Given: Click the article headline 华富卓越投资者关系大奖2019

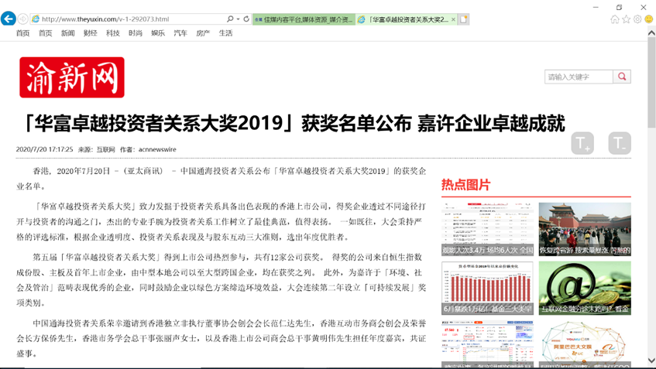Looking at the screenshot, I should (x=294, y=123).
